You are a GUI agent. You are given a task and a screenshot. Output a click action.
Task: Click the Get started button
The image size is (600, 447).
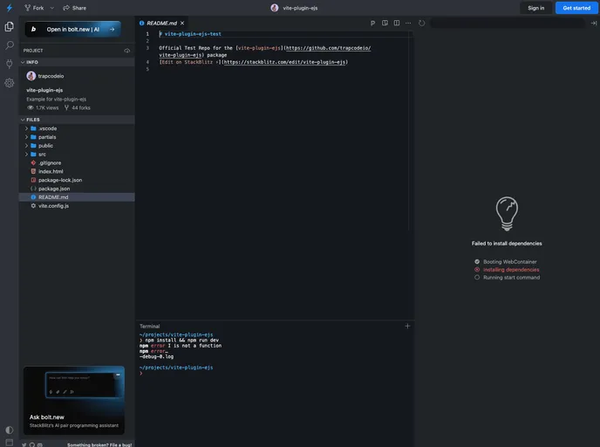(x=576, y=8)
